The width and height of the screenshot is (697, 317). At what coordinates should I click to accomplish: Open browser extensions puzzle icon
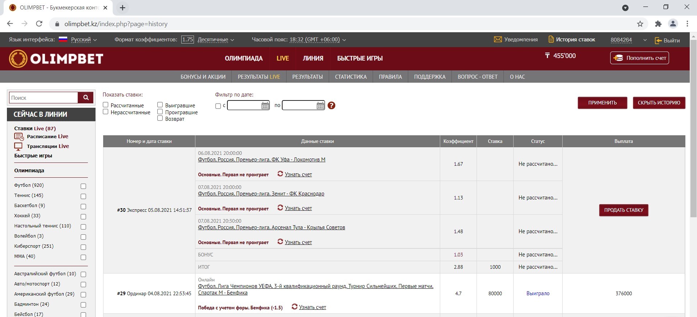pos(658,24)
